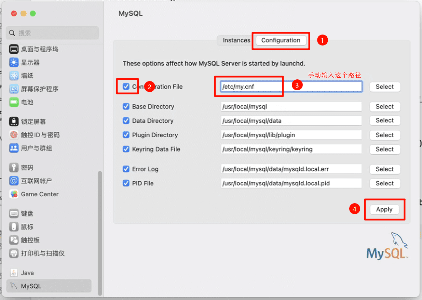Toggle the Keyring Data File checkbox
This screenshot has height=300, width=422.
click(x=126, y=149)
